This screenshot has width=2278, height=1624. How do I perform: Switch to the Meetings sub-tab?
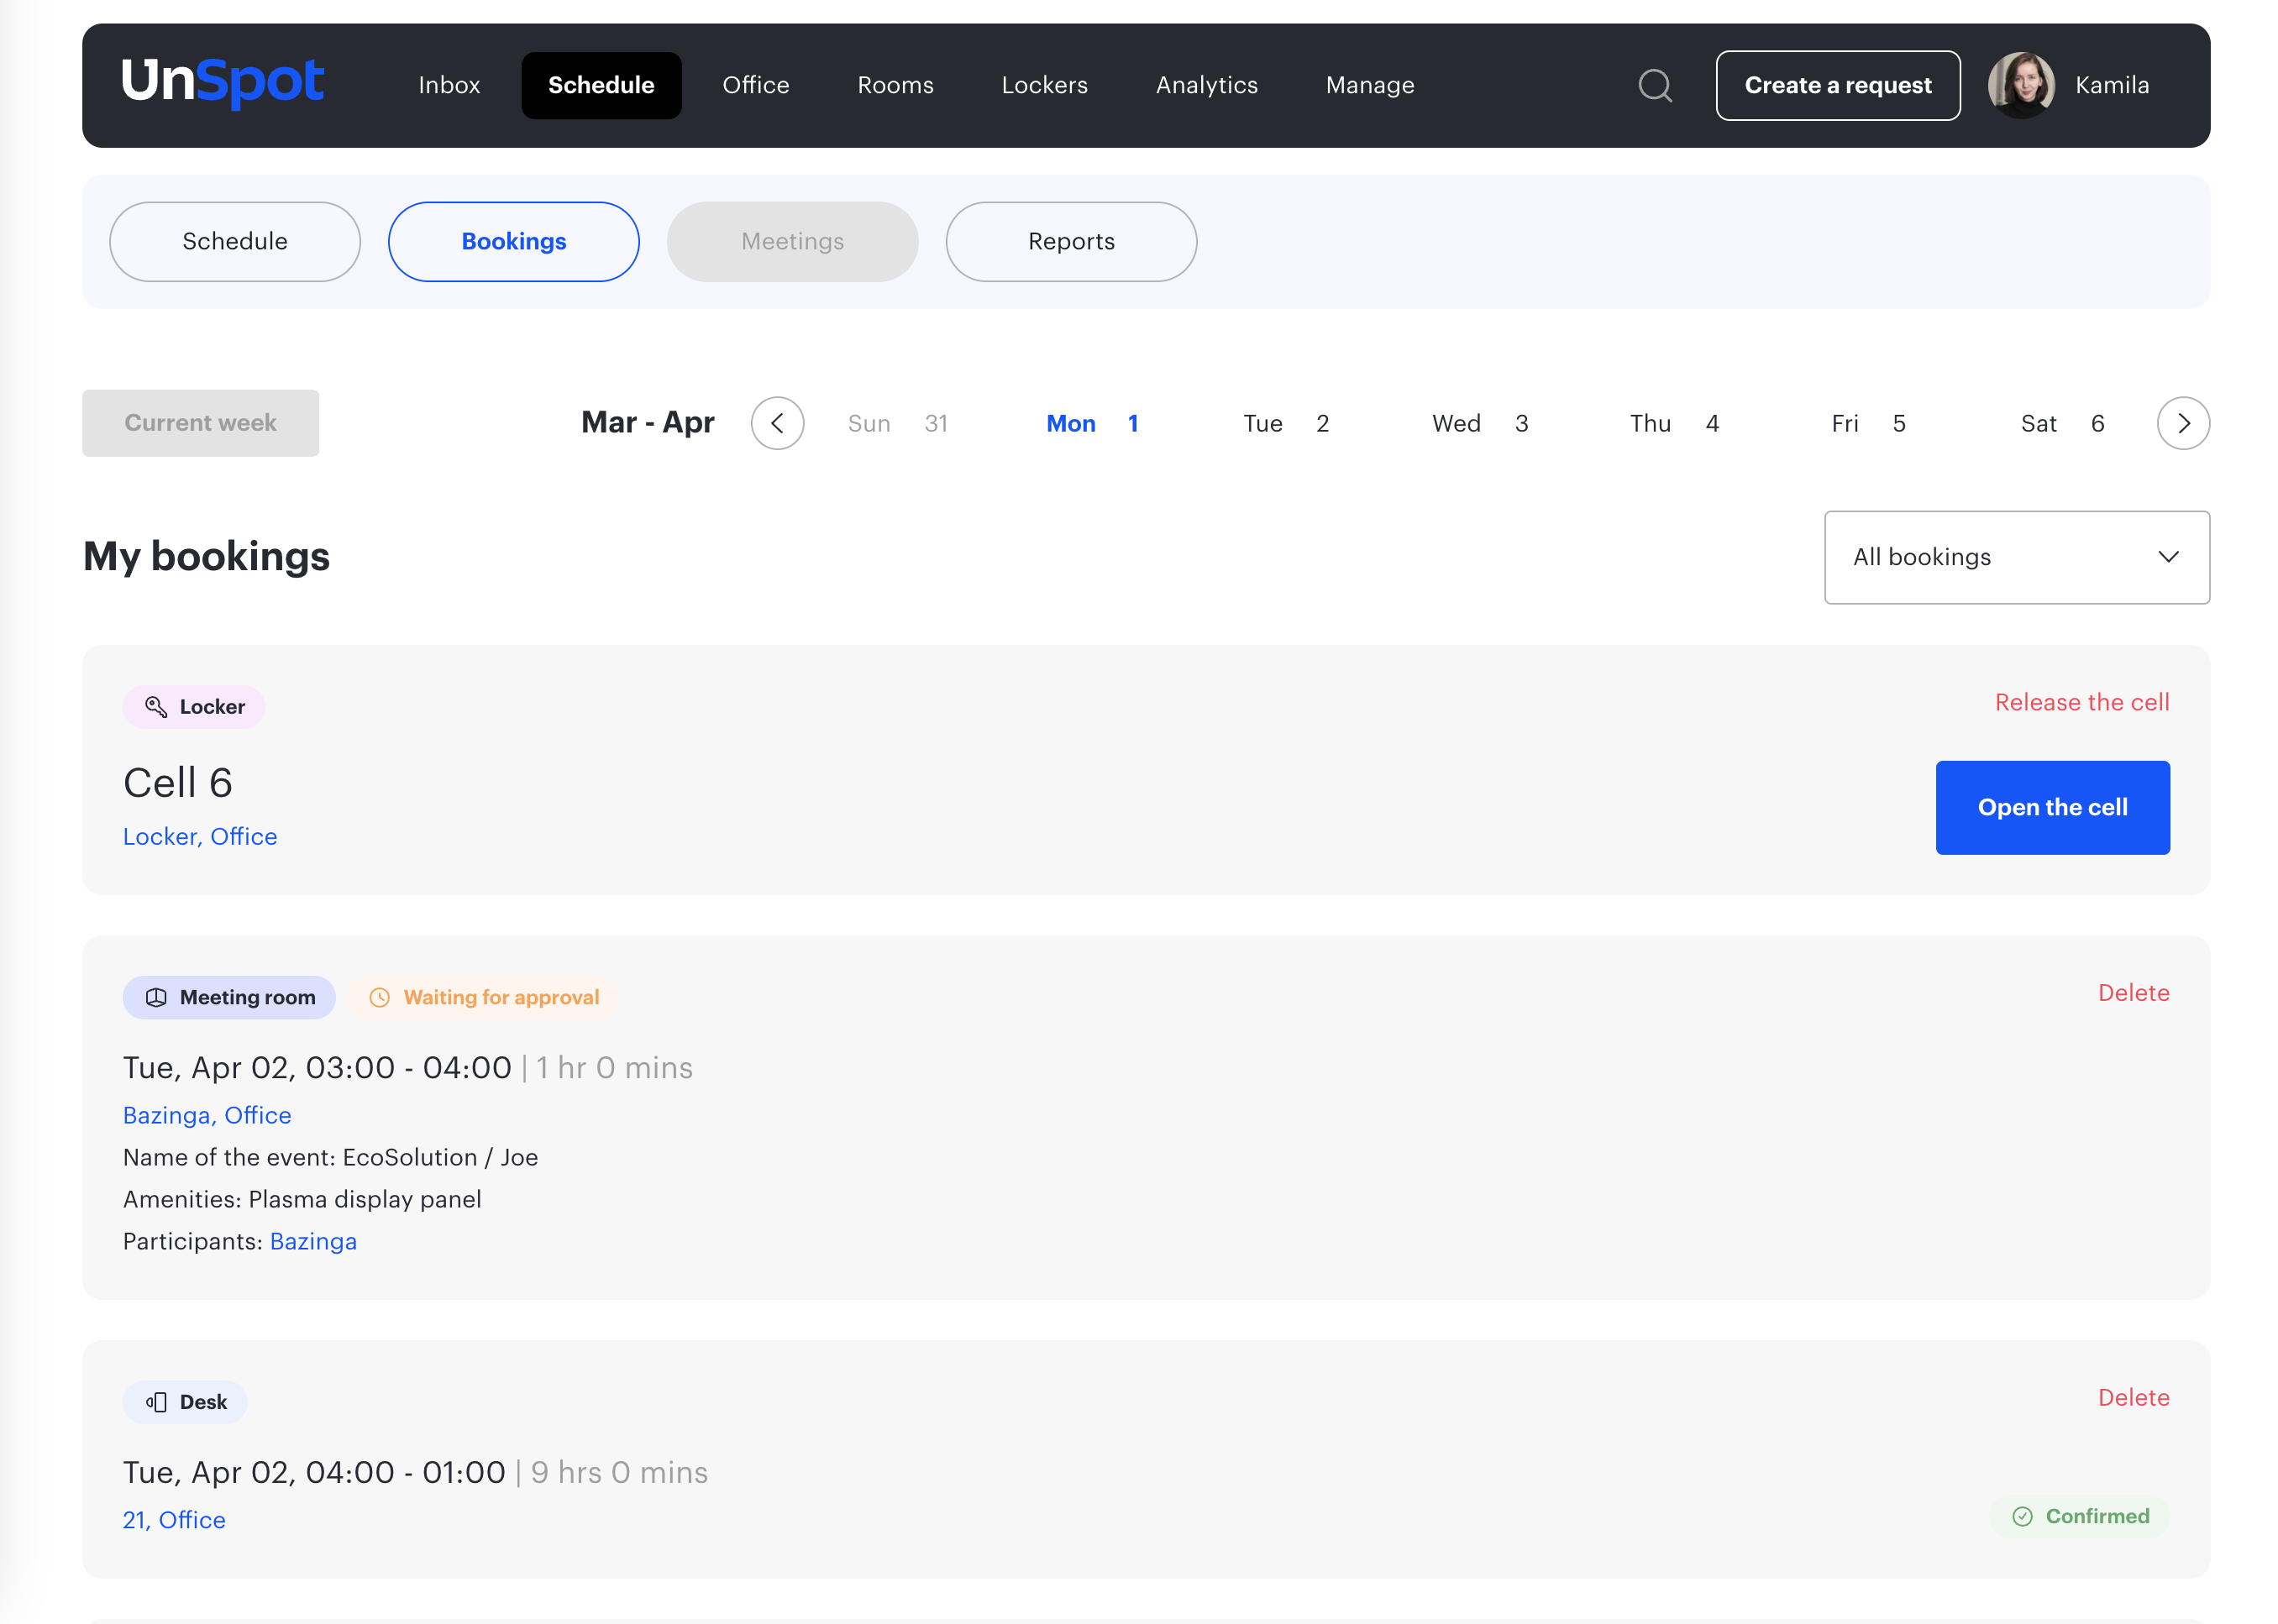pos(792,241)
